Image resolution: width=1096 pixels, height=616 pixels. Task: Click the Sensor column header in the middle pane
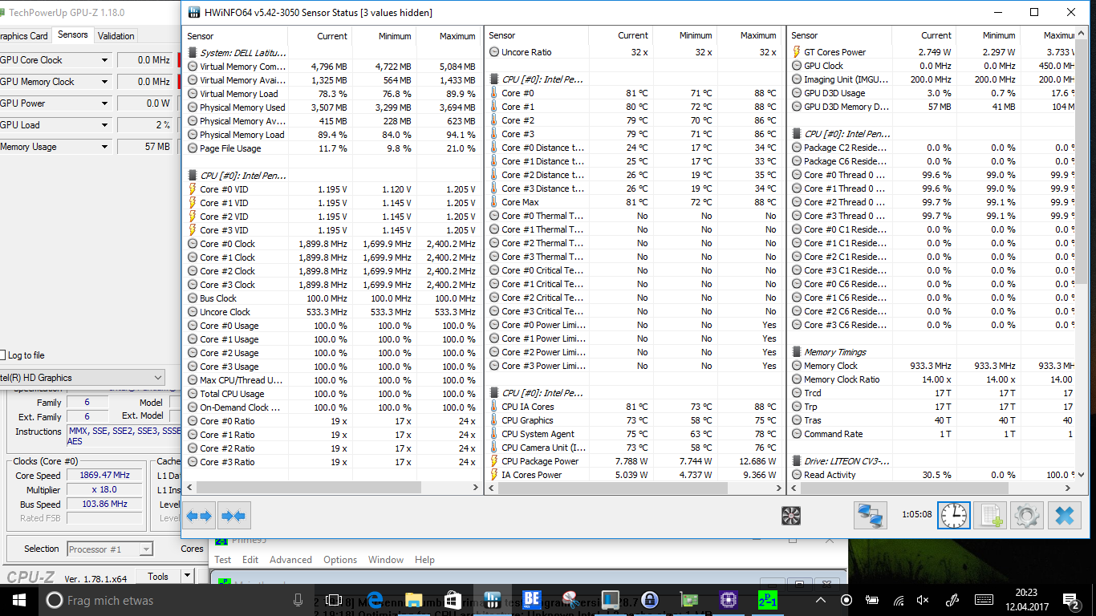(x=537, y=36)
